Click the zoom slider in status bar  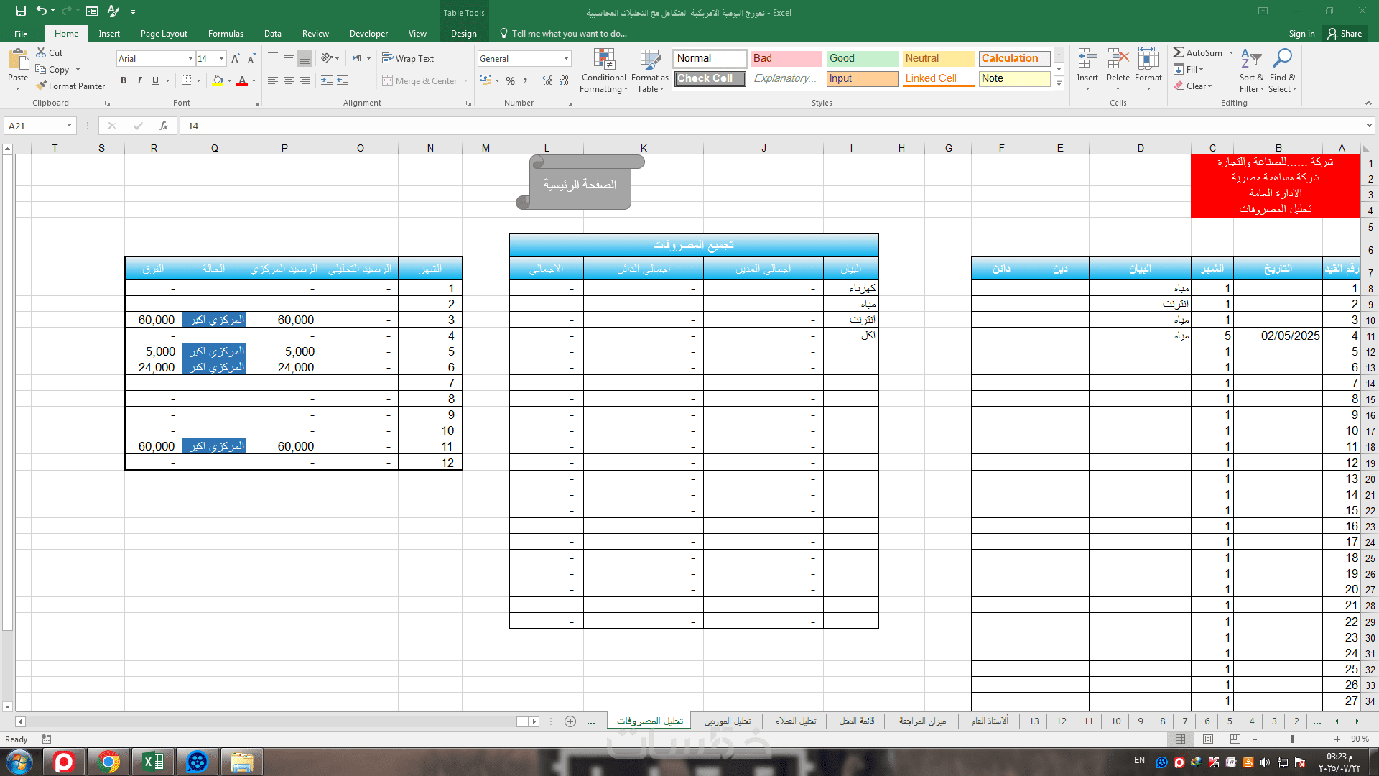coord(1292,739)
